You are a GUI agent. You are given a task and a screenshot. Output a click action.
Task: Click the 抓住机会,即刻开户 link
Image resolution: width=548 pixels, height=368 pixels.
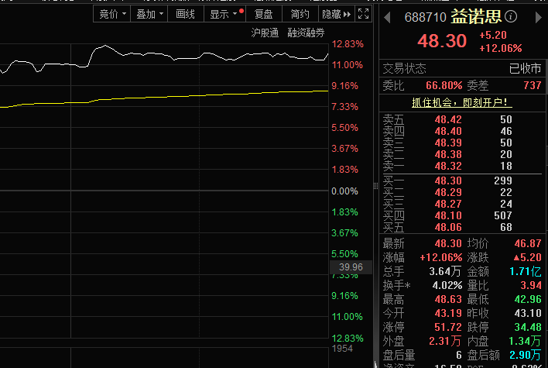[x=461, y=102]
